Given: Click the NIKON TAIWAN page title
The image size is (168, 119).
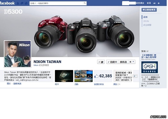Looking at the screenshot, I should (47, 62).
